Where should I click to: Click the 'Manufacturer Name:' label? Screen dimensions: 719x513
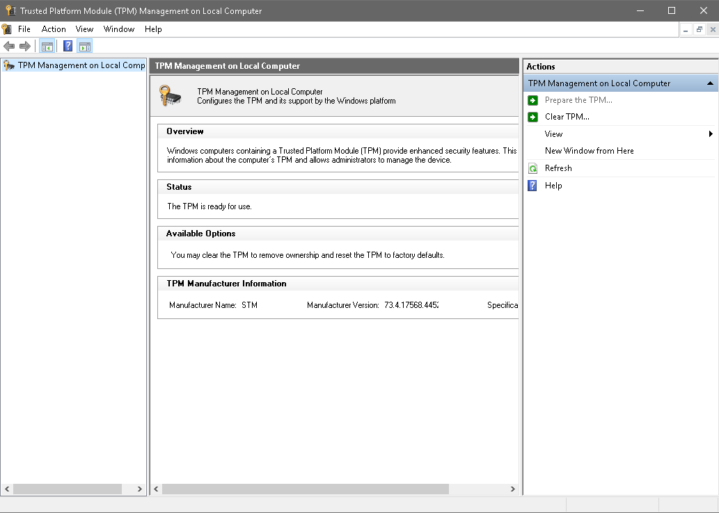[x=203, y=305]
